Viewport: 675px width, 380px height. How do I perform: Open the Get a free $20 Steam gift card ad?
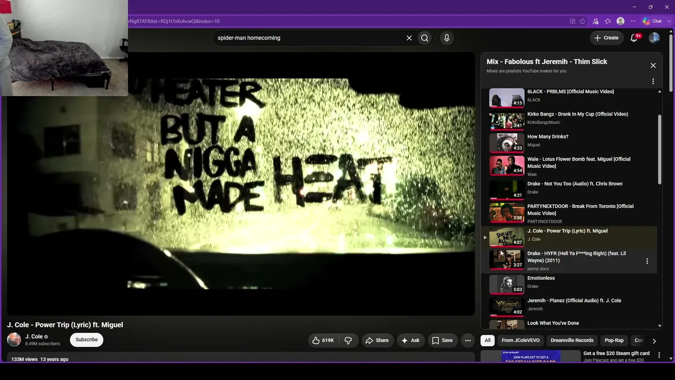click(x=616, y=353)
